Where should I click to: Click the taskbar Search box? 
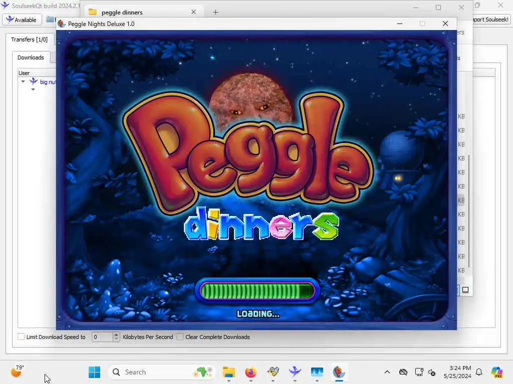(161, 372)
